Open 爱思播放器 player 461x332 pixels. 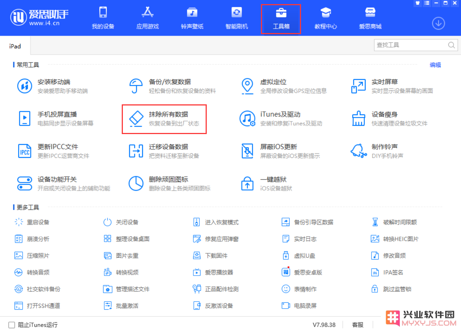tap(213, 272)
